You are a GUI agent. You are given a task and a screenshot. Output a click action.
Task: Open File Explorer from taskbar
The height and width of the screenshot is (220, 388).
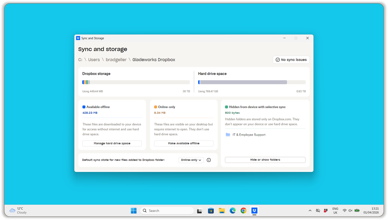click(222, 211)
